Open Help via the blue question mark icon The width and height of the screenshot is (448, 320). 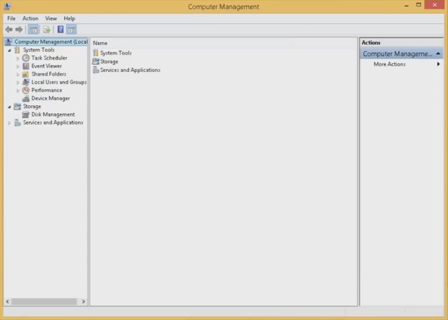tap(60, 29)
